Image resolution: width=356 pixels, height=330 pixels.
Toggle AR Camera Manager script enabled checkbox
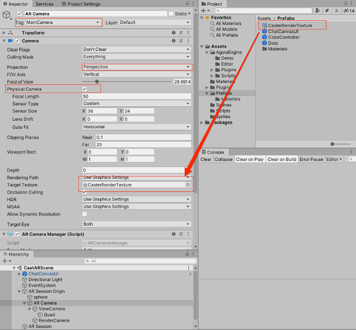pos(17,234)
